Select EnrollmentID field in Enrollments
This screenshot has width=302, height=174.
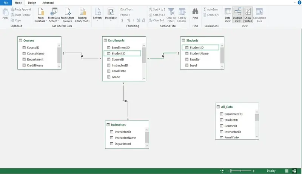point(120,47)
